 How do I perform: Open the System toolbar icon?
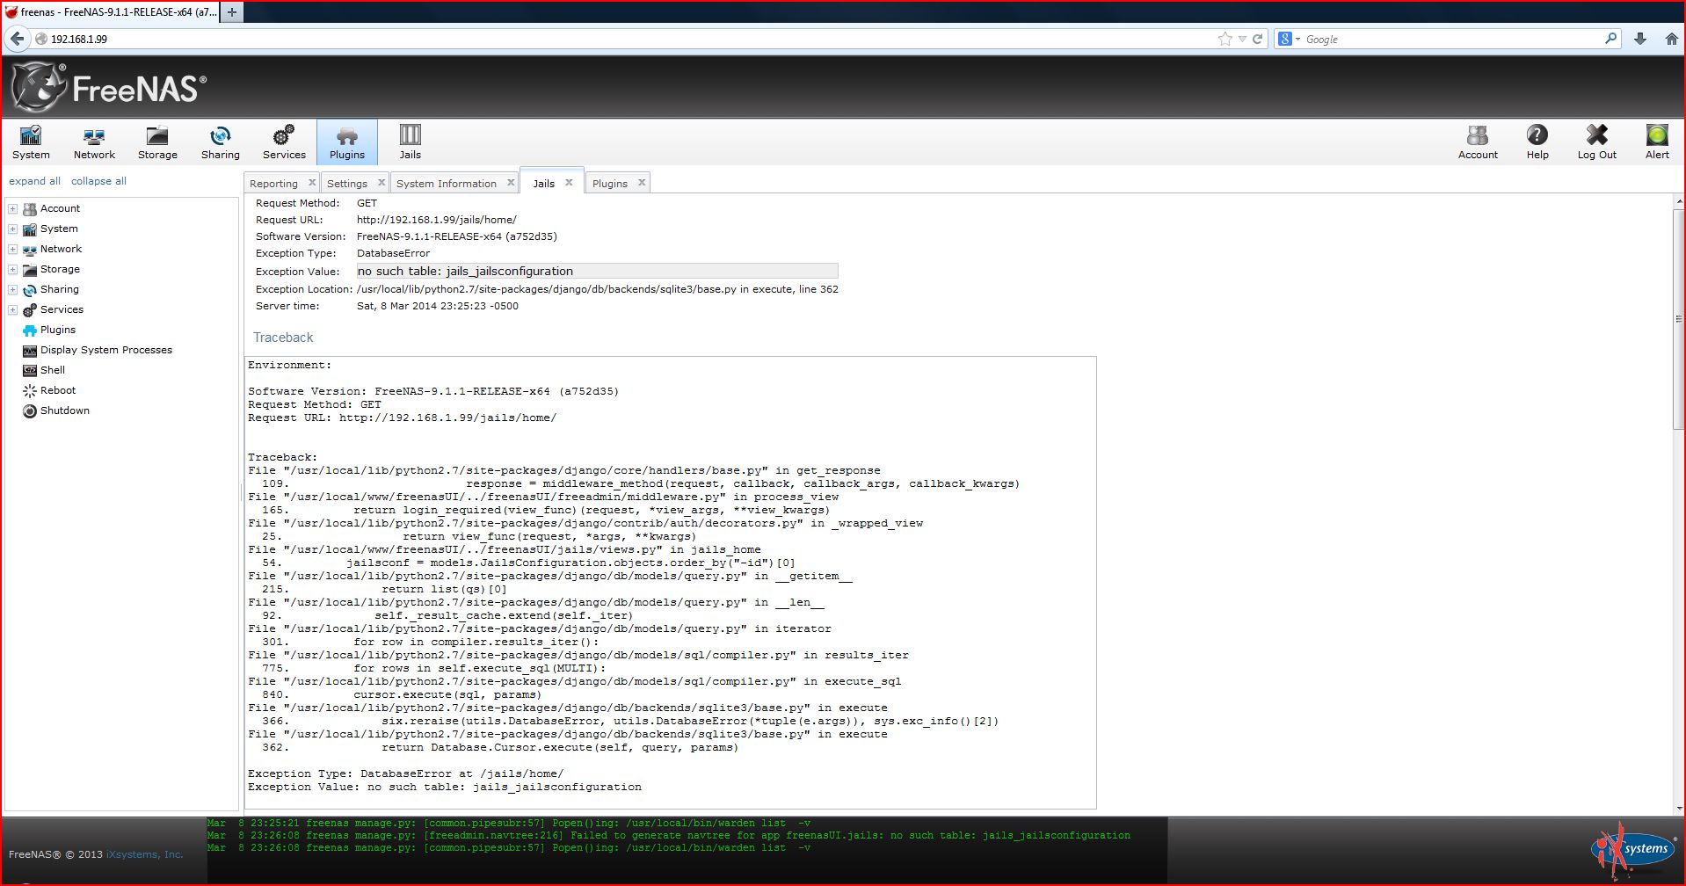pos(31,142)
